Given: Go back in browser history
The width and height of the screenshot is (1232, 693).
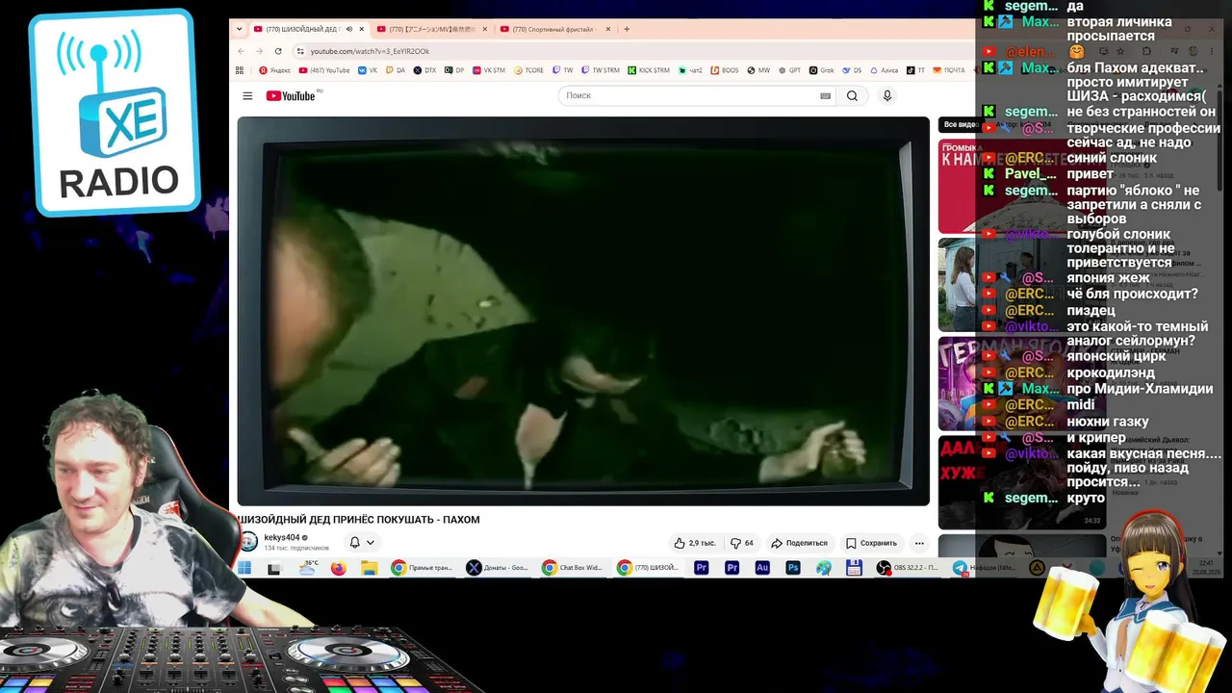Looking at the screenshot, I should (x=242, y=51).
